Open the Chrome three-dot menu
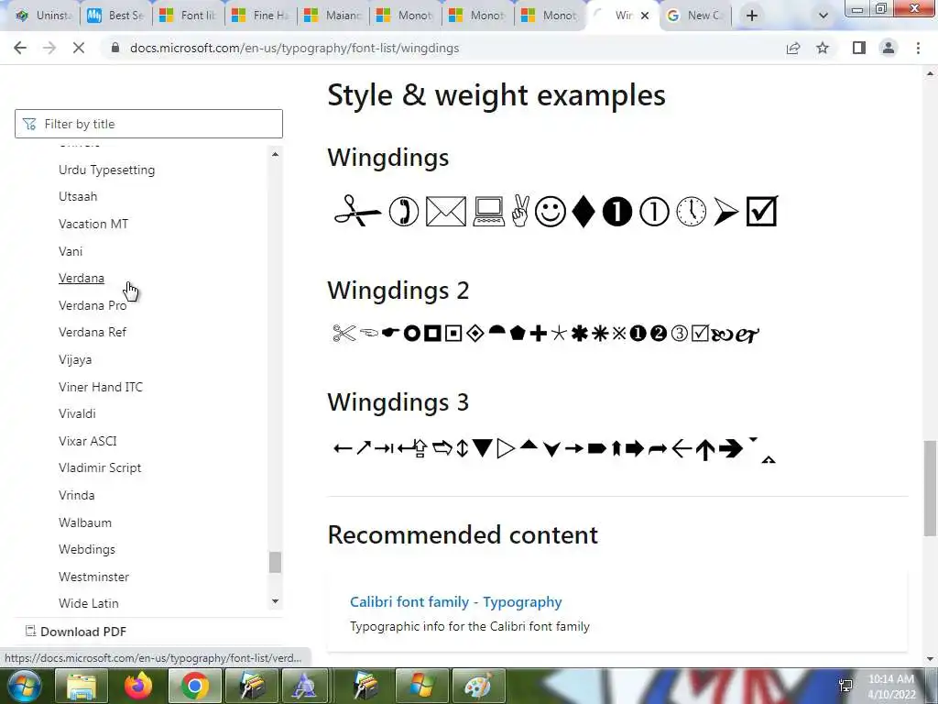The image size is (938, 704). point(918,48)
